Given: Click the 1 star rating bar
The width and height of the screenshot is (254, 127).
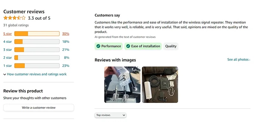Looking at the screenshot, I should coord(37,66).
